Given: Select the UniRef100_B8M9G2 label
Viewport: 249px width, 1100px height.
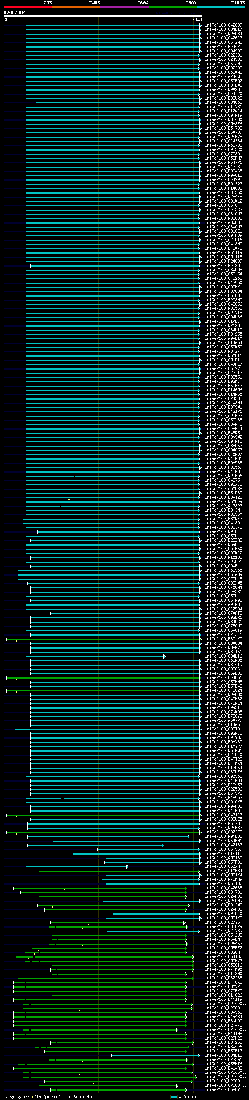Looking at the screenshot, I should coord(223,1043).
